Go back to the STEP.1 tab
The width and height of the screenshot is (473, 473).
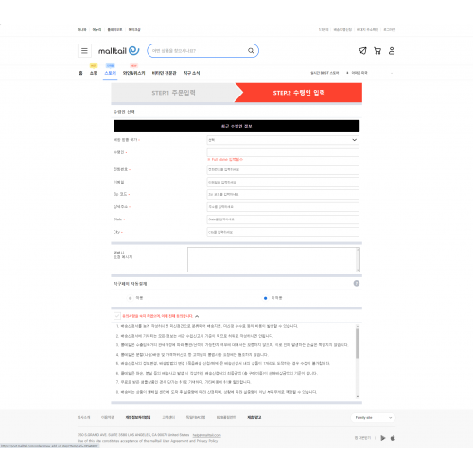(173, 93)
